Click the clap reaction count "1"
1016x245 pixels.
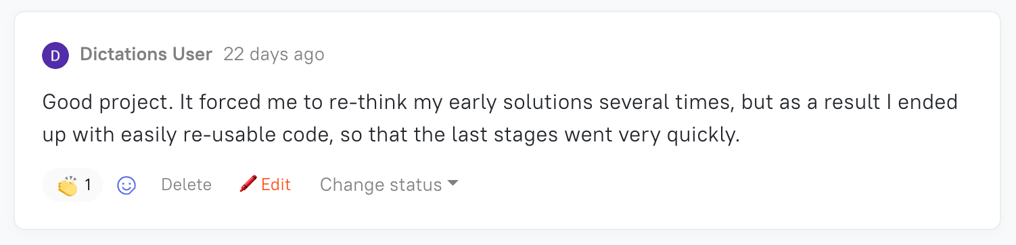[x=88, y=185]
